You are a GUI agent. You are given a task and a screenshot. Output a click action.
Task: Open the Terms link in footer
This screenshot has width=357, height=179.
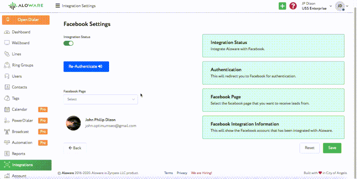click(169, 173)
